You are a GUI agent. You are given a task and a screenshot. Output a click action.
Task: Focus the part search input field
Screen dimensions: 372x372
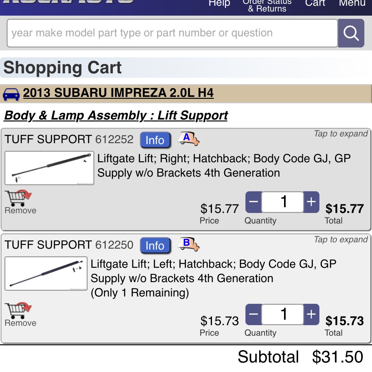(x=172, y=33)
